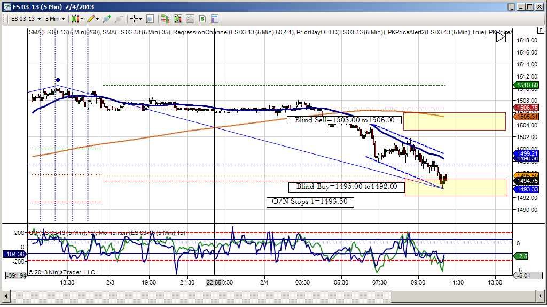The image size is (547, 307).
Task: Select the O/N Stops 1=1493.50 label
Action: pos(310,202)
